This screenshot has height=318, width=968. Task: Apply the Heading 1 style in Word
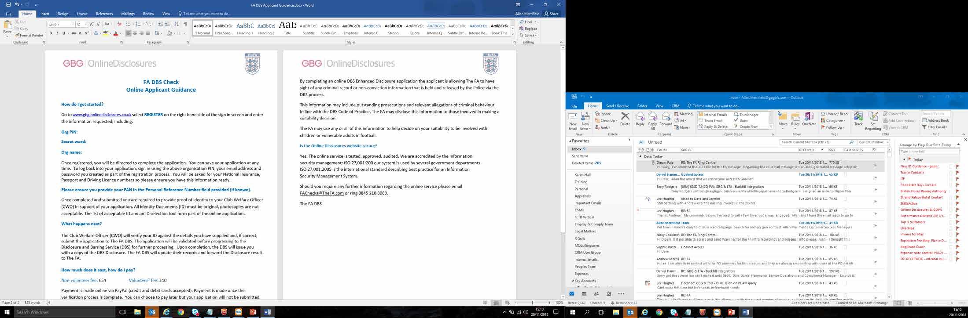coord(245,29)
